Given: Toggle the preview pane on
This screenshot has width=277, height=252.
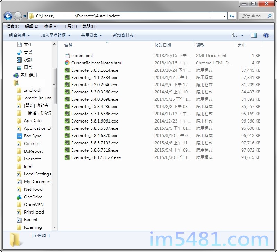Looking at the screenshot, I should pyautogui.click(x=254, y=35).
